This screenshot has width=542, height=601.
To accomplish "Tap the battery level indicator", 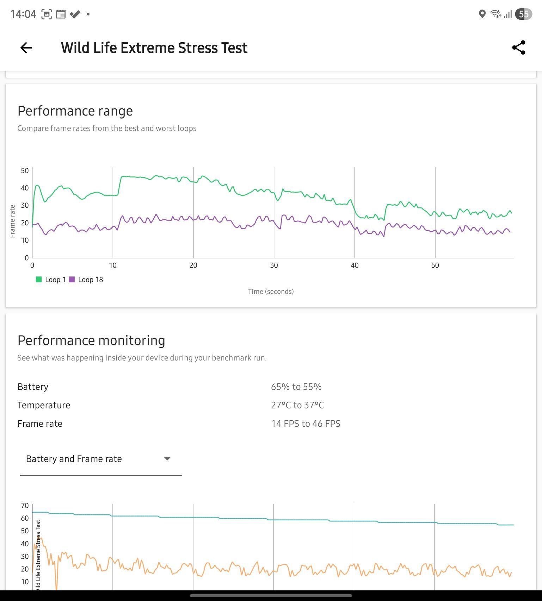I will pos(523,14).
